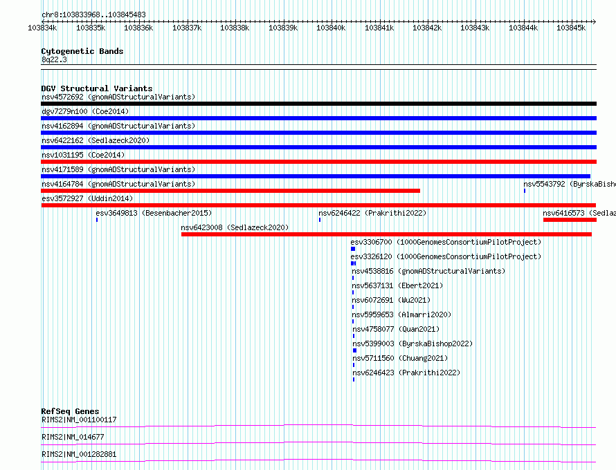Select nsv6416573 Sedlazeck variant label
The image size is (616, 470).
tap(579, 213)
